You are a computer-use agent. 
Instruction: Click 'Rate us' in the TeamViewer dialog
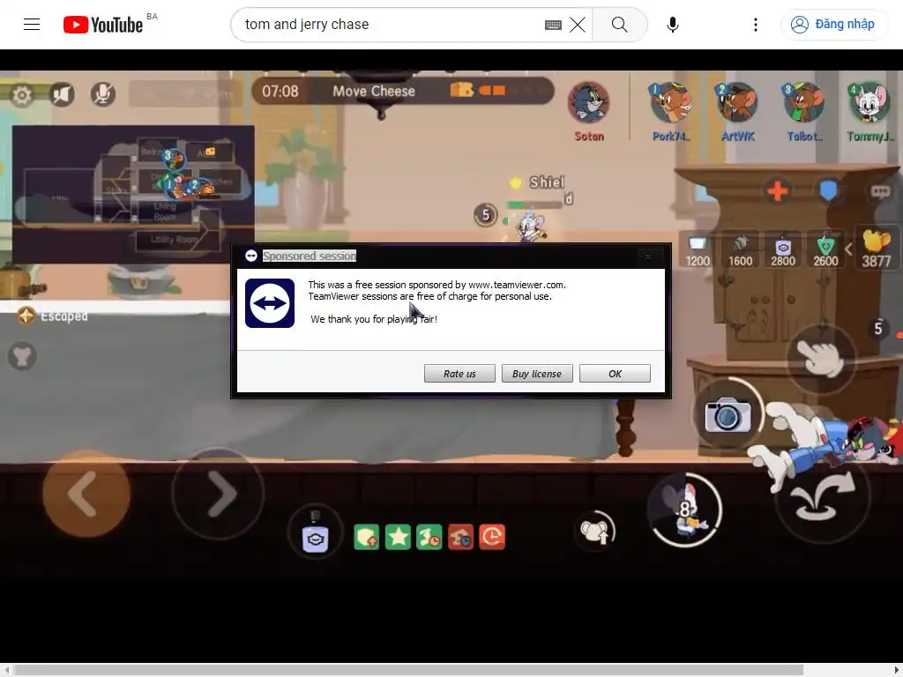click(459, 374)
